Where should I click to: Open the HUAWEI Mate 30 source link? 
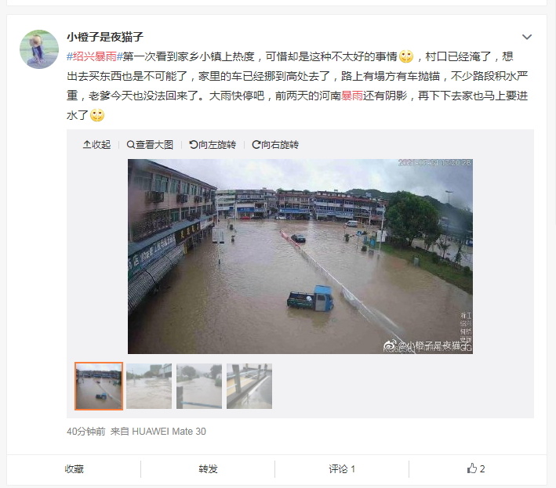point(169,432)
